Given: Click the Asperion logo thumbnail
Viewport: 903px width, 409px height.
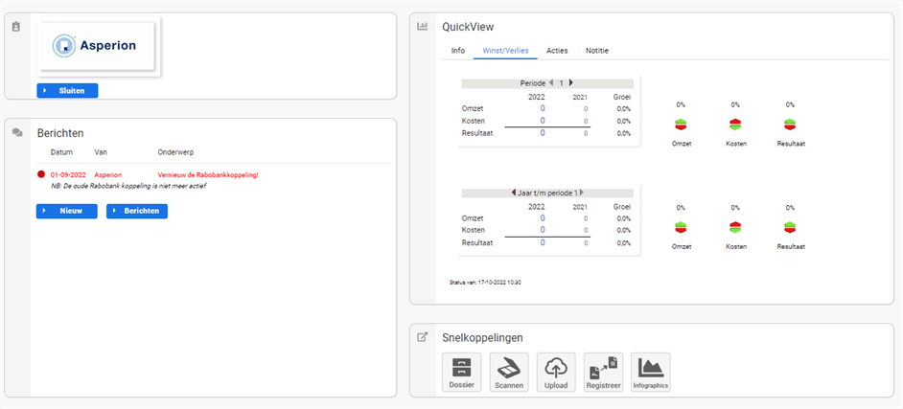Looking at the screenshot, I should tap(99, 46).
